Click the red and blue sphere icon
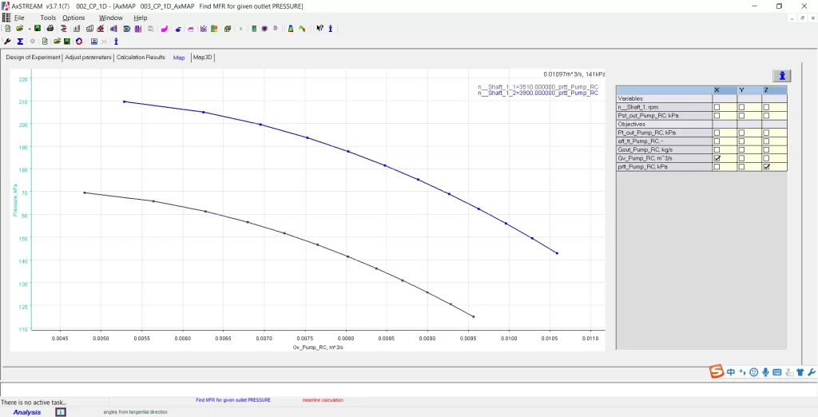The width and height of the screenshot is (818, 417). click(x=264, y=28)
